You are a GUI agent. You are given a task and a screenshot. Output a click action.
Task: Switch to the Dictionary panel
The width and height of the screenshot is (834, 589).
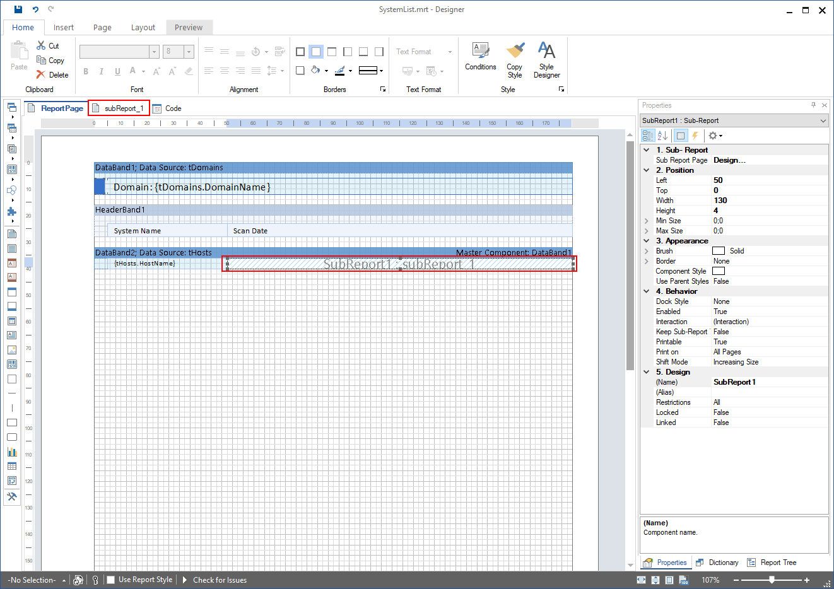coord(717,563)
